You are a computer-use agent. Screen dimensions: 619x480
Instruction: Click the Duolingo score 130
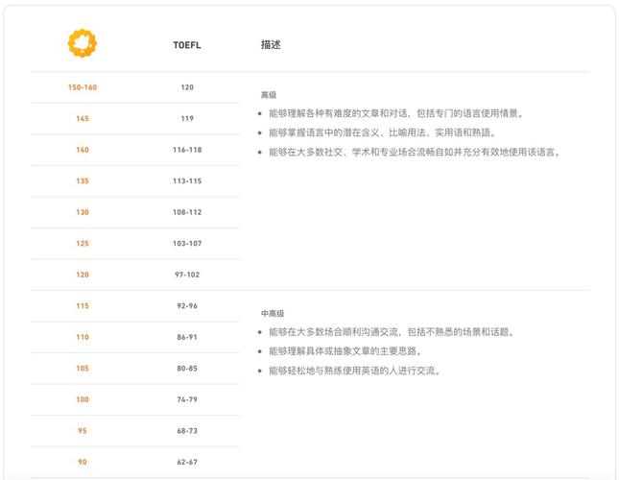[x=83, y=212]
